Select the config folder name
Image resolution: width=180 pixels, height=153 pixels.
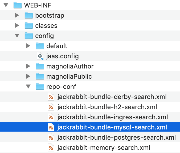pyautogui.click(x=44, y=36)
